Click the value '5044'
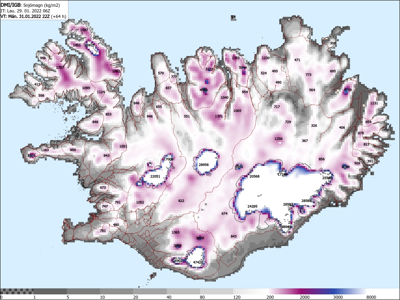The width and height of the screenshot is (400, 300). pyautogui.click(x=243, y=68)
